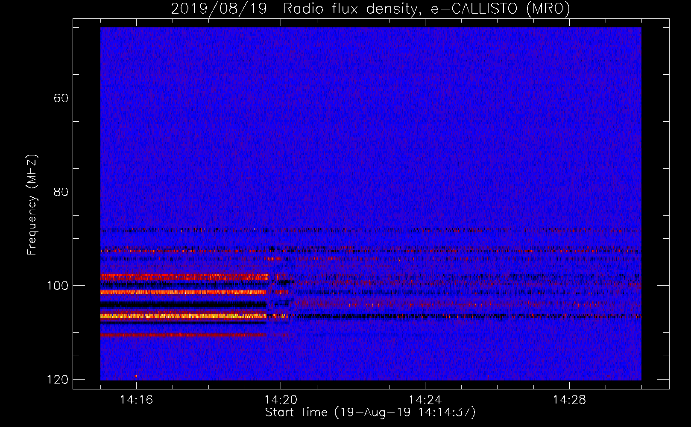Click the 60 frequency tick label
Viewport: 691px width, 427px height.
click(x=61, y=98)
